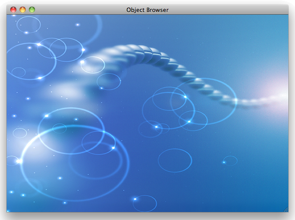
Task: Click the Object Browser title text
Action: tap(147, 10)
